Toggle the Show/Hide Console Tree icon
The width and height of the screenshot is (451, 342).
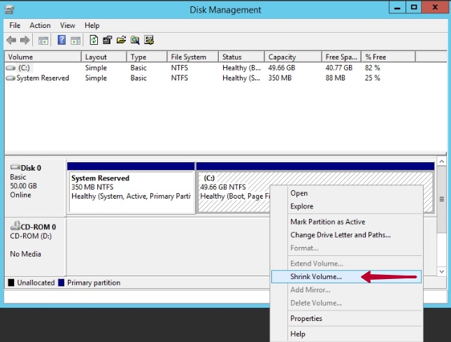[x=43, y=41]
